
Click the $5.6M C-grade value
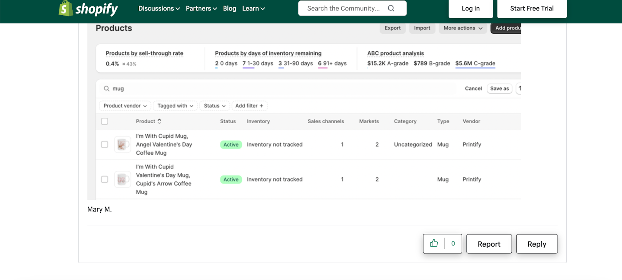[x=475, y=63]
